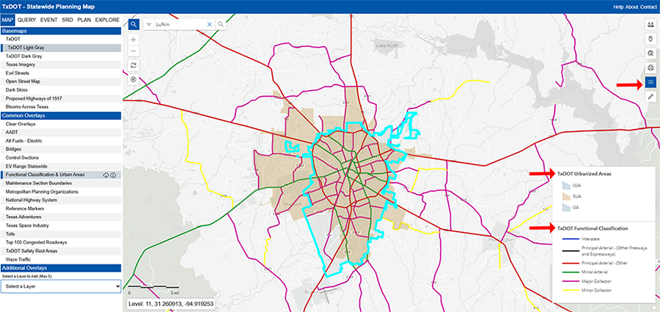
Task: Zoom out with the minus button
Action: point(133,51)
